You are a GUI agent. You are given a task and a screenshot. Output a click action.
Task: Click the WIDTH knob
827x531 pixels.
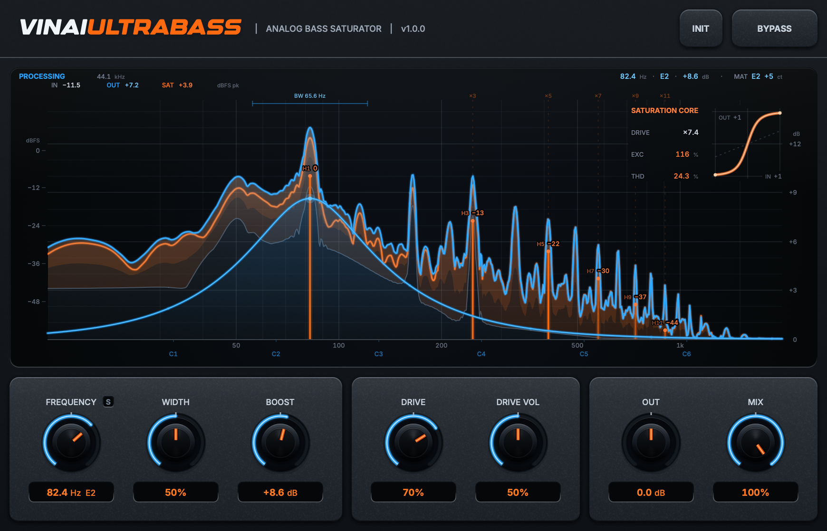(176, 442)
